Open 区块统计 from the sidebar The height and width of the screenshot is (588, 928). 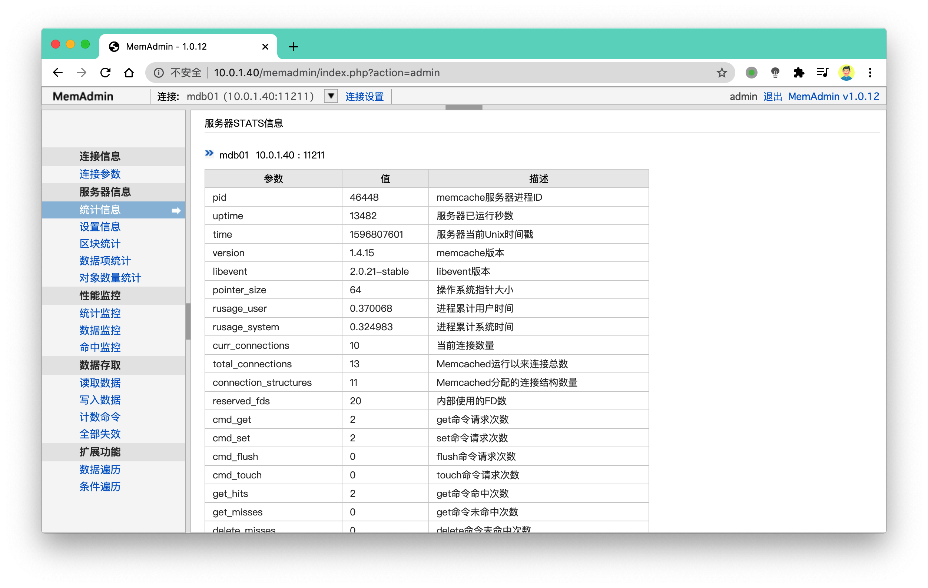point(100,244)
